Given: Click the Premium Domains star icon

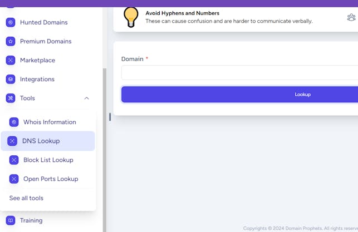Looking at the screenshot, I should coord(11,42).
